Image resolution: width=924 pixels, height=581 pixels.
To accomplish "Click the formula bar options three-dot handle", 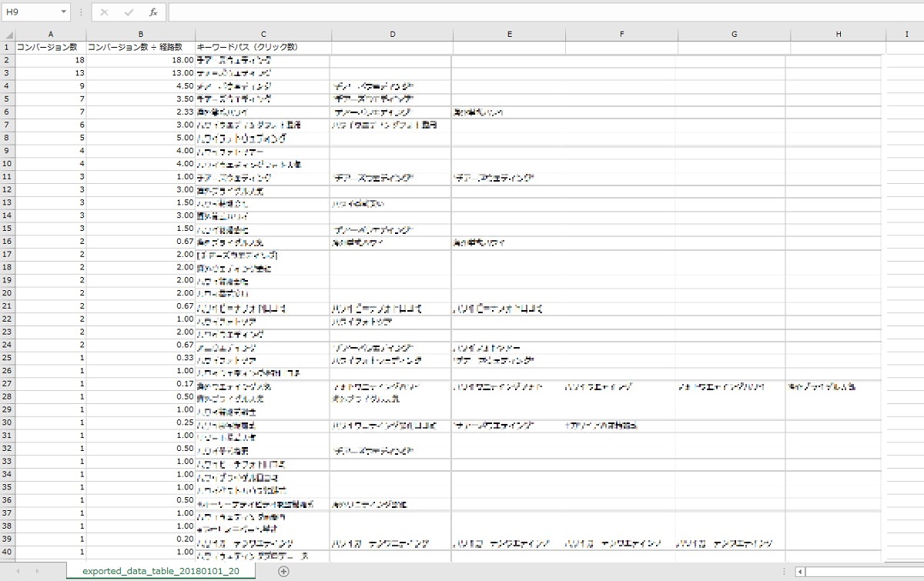I will (x=81, y=12).
